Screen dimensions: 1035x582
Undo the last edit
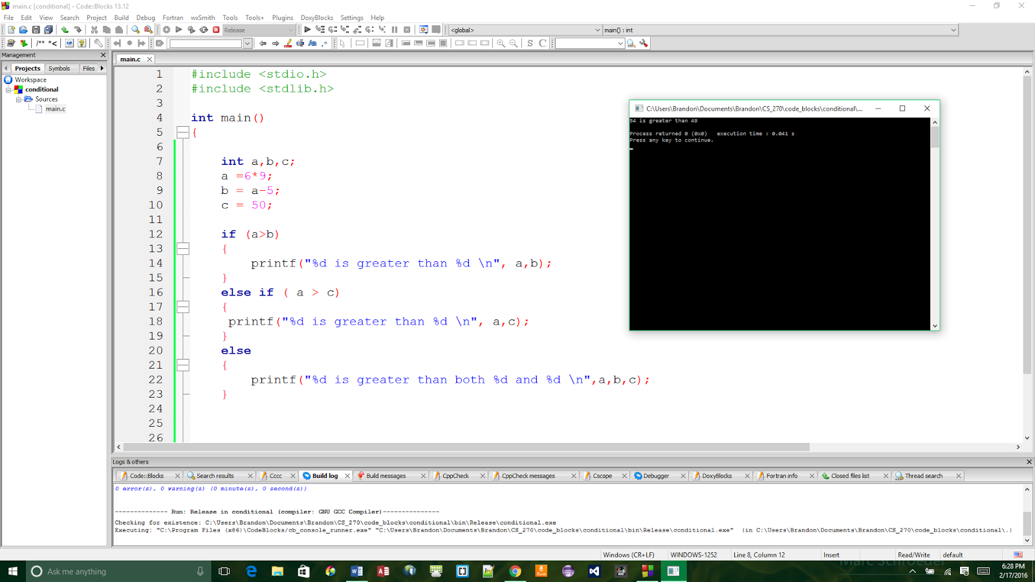(x=65, y=30)
